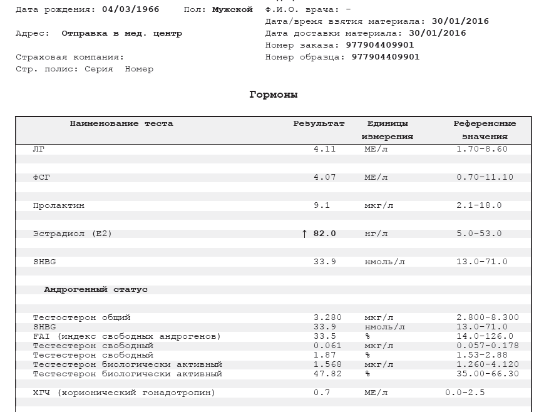
Task: Select the Эстрадиол (E2) test name
Action: tap(73, 234)
